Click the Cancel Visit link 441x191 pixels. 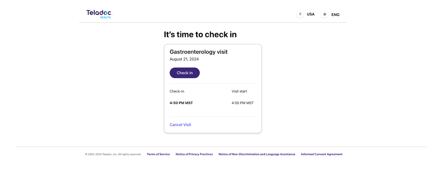click(180, 124)
